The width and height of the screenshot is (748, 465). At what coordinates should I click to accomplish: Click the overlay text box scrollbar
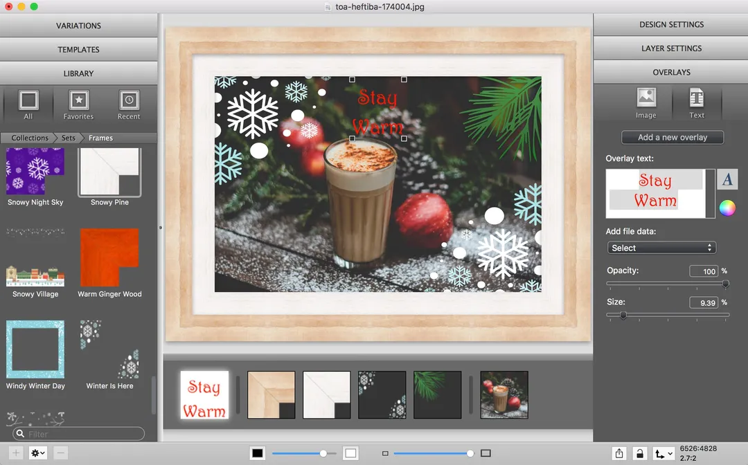point(711,194)
